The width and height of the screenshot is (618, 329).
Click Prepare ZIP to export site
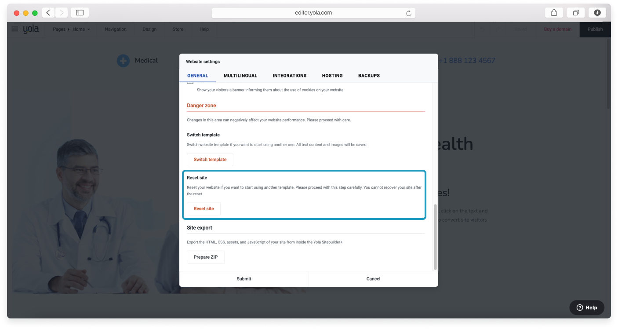point(205,257)
